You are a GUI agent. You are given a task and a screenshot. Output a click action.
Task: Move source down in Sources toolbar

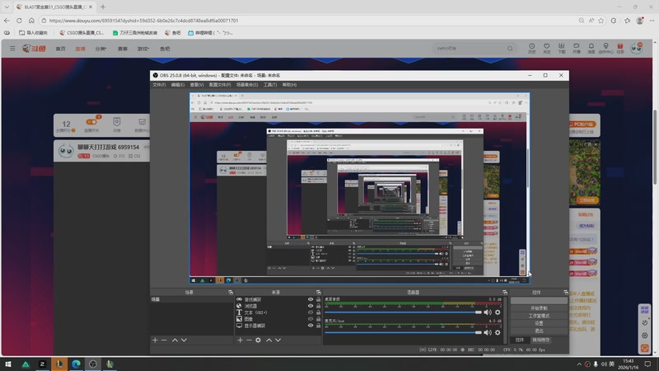coord(278,340)
